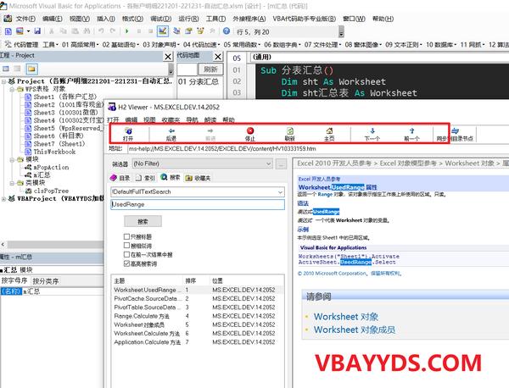This screenshot has height=388, width=509.
Task: Run the macro with green play icon
Action: click(127, 31)
